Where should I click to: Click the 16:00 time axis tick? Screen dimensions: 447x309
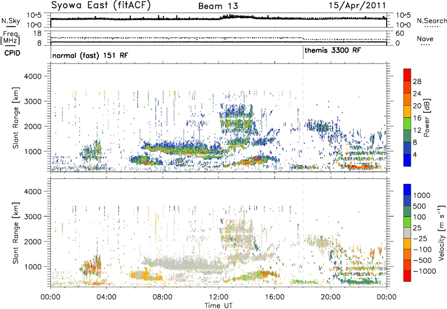click(274, 297)
